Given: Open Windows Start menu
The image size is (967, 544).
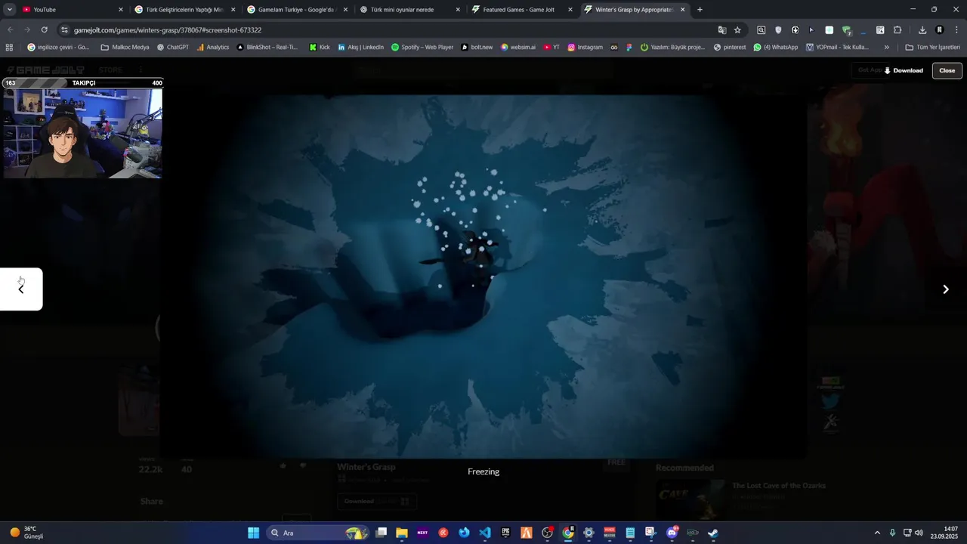Looking at the screenshot, I should point(253,533).
